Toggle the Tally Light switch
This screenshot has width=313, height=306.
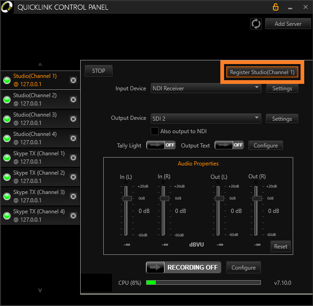pyautogui.click(x=161, y=145)
